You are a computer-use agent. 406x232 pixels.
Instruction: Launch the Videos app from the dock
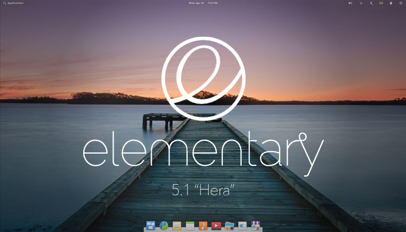tap(216, 226)
